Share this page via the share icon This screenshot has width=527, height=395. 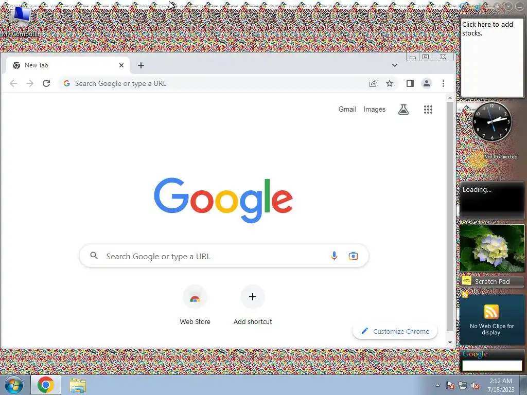373,83
